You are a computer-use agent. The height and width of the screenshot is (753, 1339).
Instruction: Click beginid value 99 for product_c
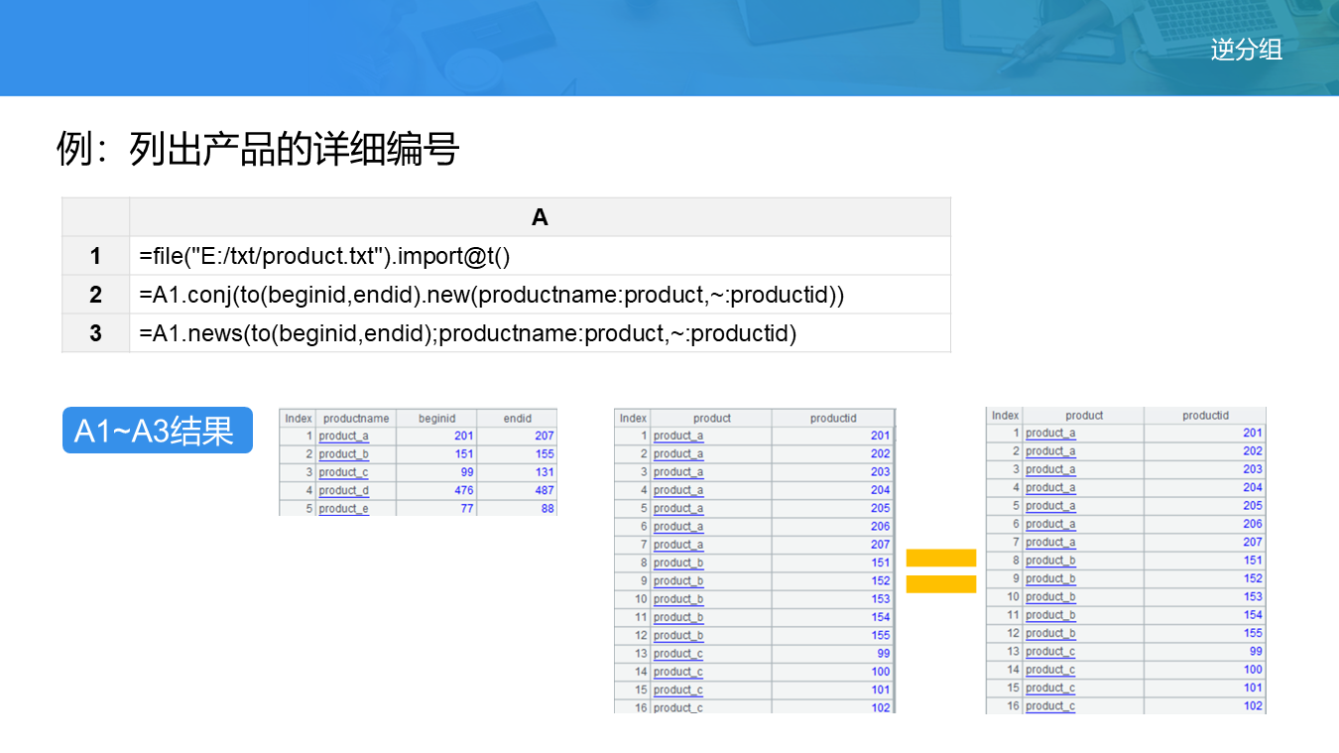(x=466, y=472)
